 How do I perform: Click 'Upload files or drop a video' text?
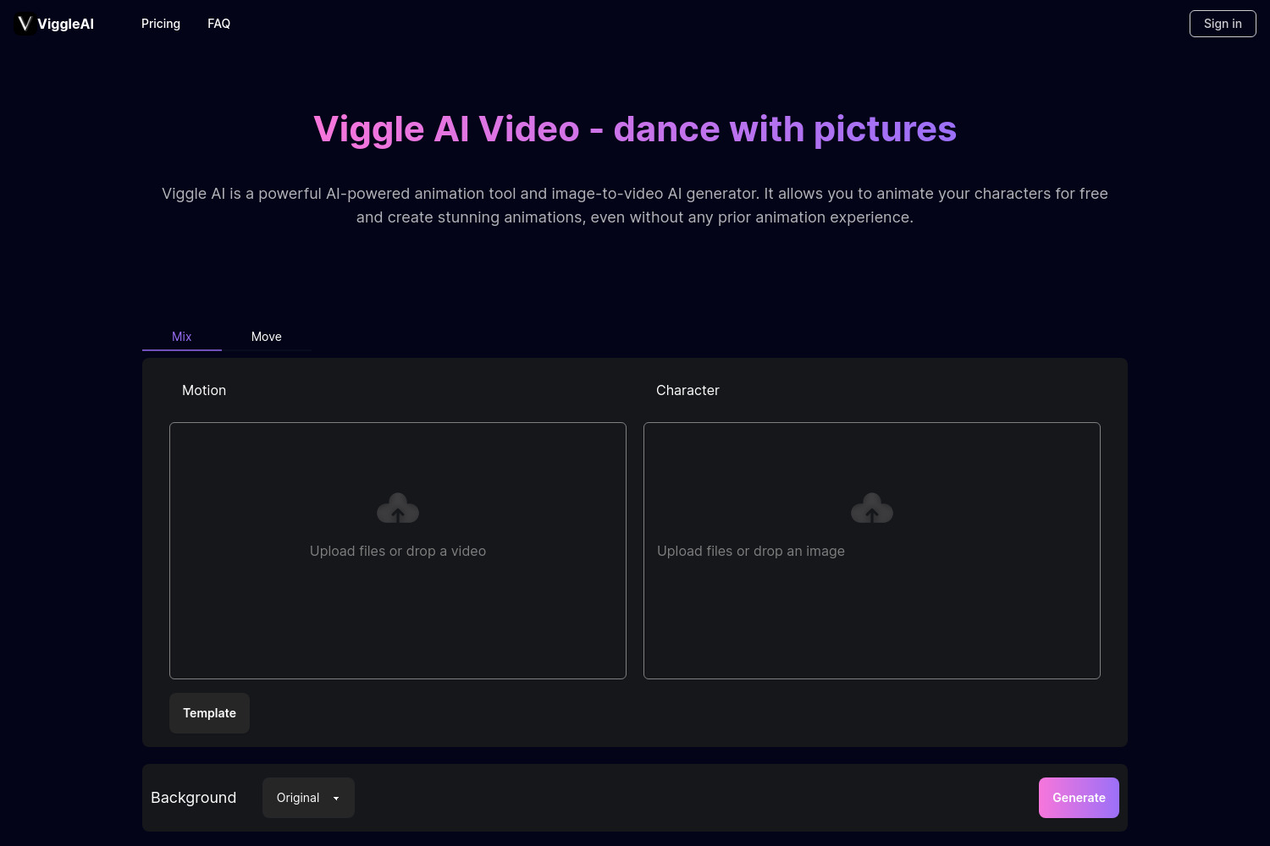click(x=398, y=551)
